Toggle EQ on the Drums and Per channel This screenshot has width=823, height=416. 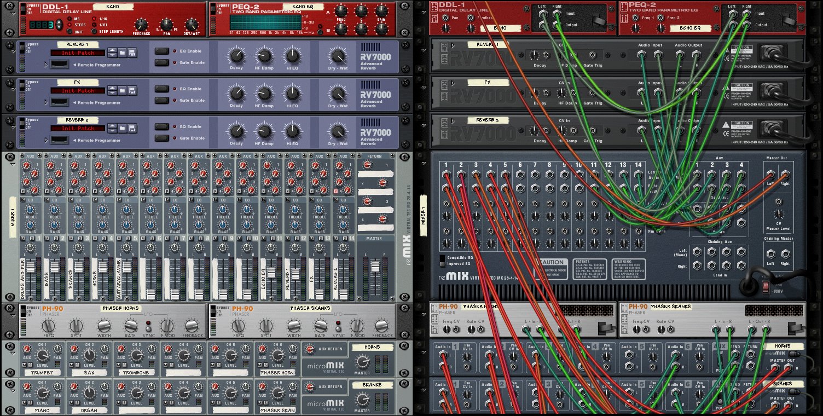22,200
